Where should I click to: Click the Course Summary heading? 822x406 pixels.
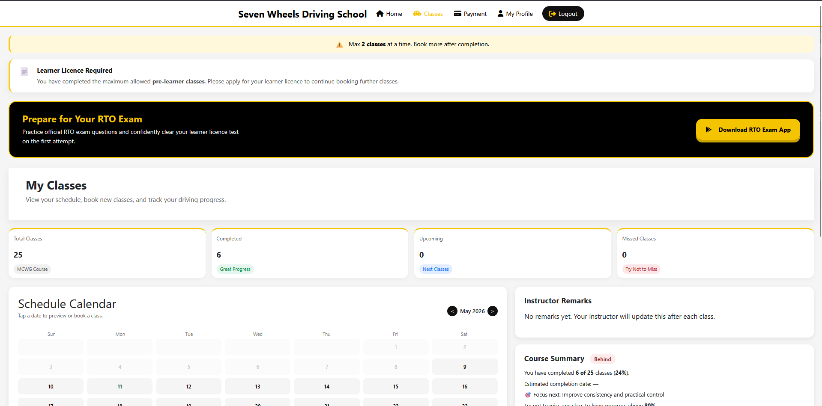coord(554,359)
